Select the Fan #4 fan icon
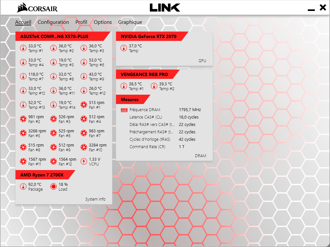The image size is (330, 247). click(x=84, y=119)
